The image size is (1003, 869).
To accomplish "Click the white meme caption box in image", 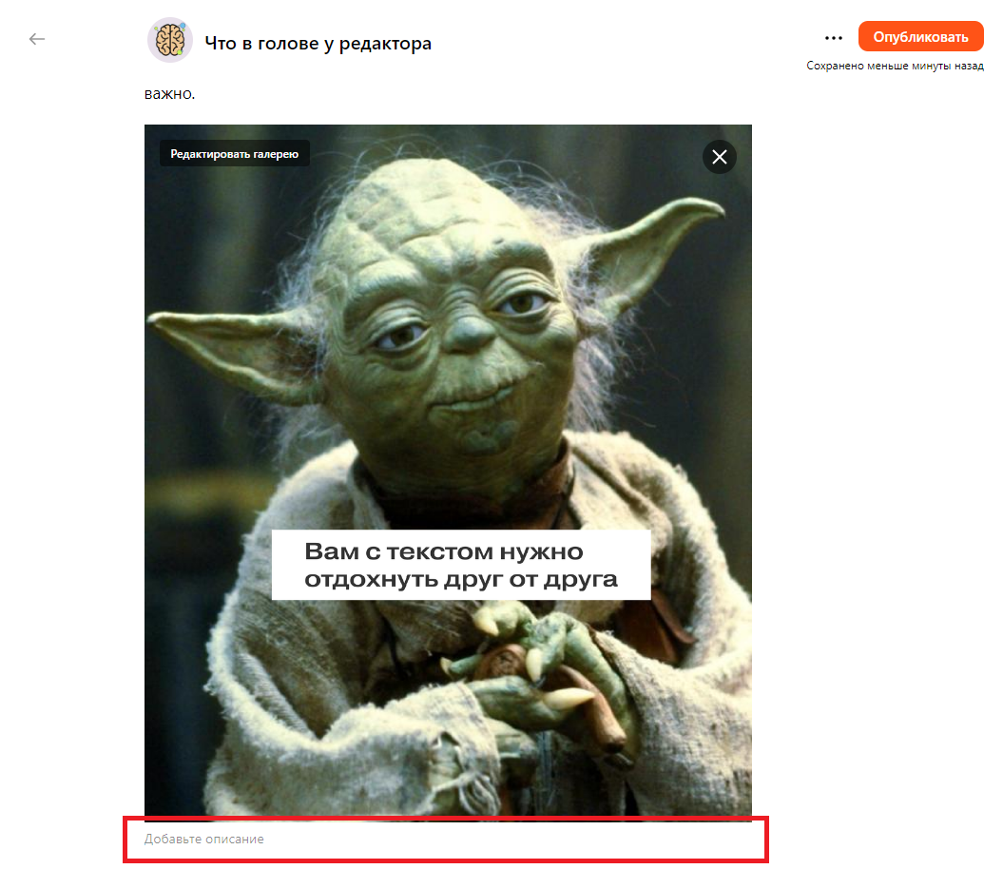I will click(x=461, y=565).
